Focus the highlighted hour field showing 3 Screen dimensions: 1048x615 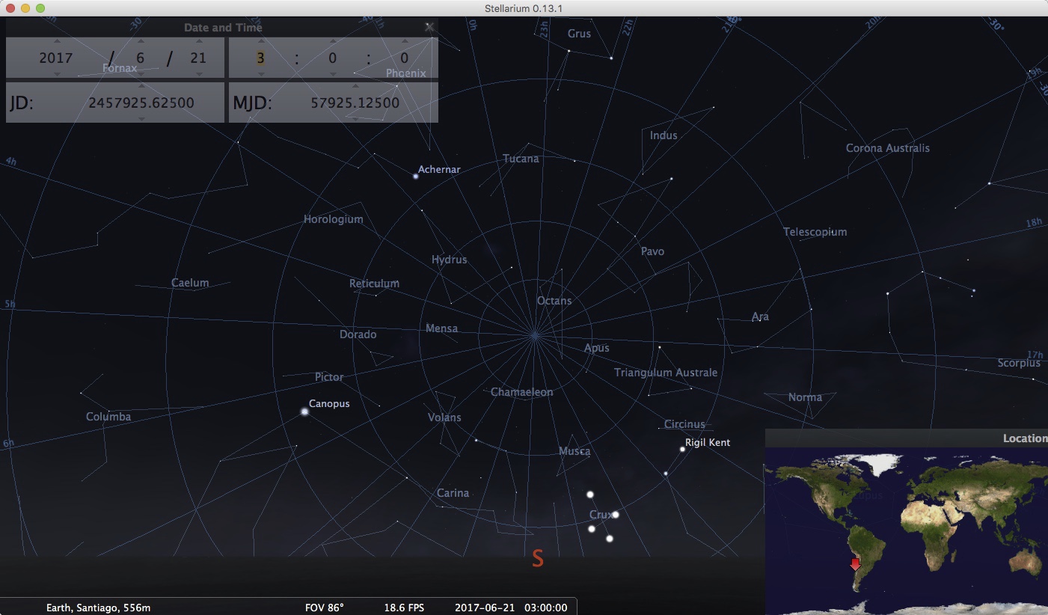260,58
